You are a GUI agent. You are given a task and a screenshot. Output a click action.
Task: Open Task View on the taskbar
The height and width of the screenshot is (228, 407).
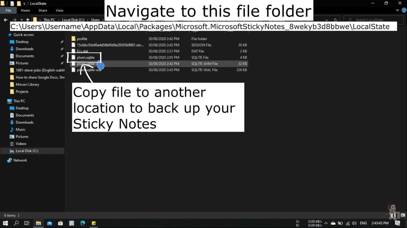pos(27,223)
